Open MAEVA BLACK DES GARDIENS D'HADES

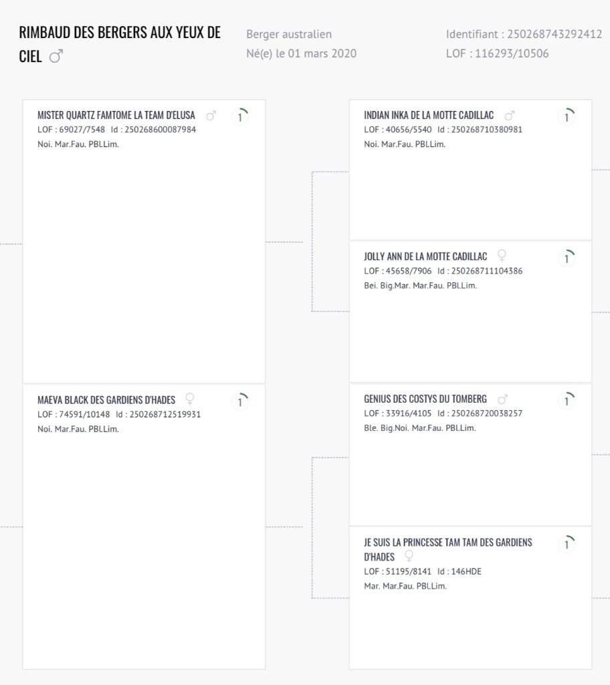point(106,400)
